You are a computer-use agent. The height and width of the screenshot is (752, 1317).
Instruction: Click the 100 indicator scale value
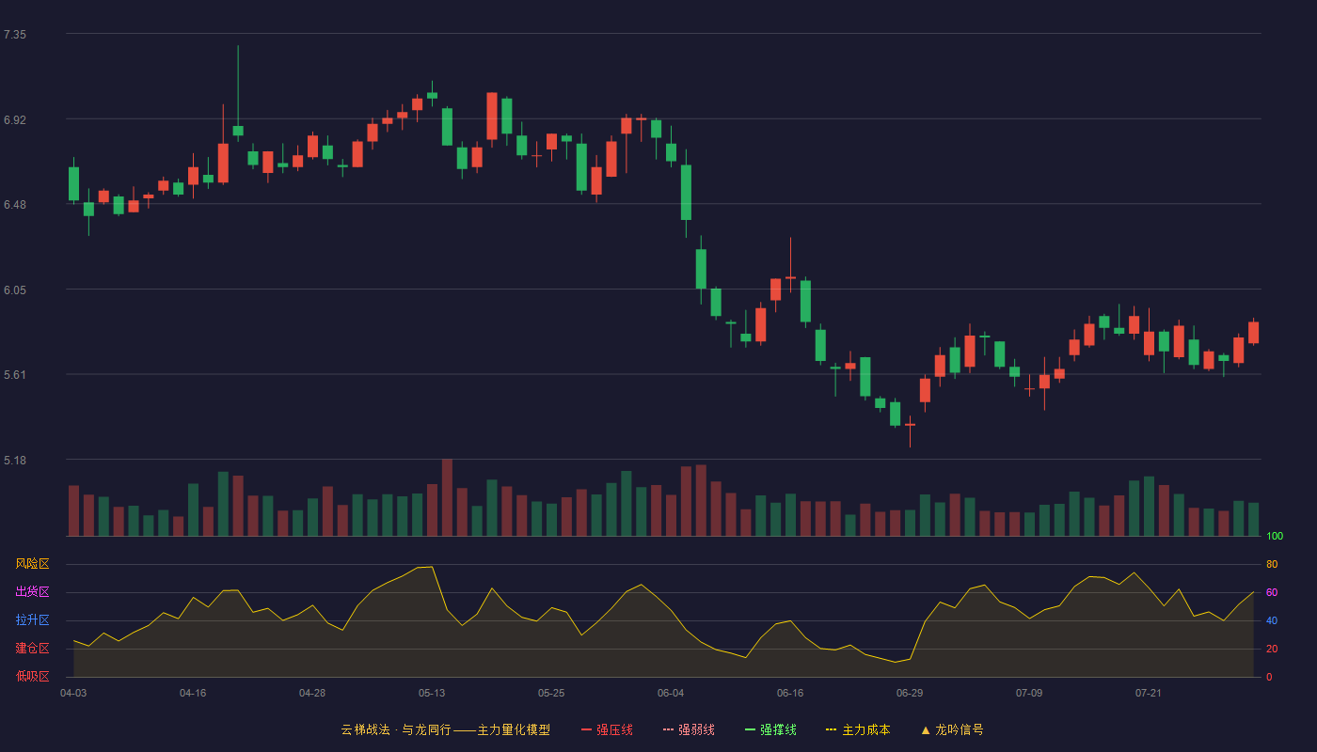point(1275,537)
